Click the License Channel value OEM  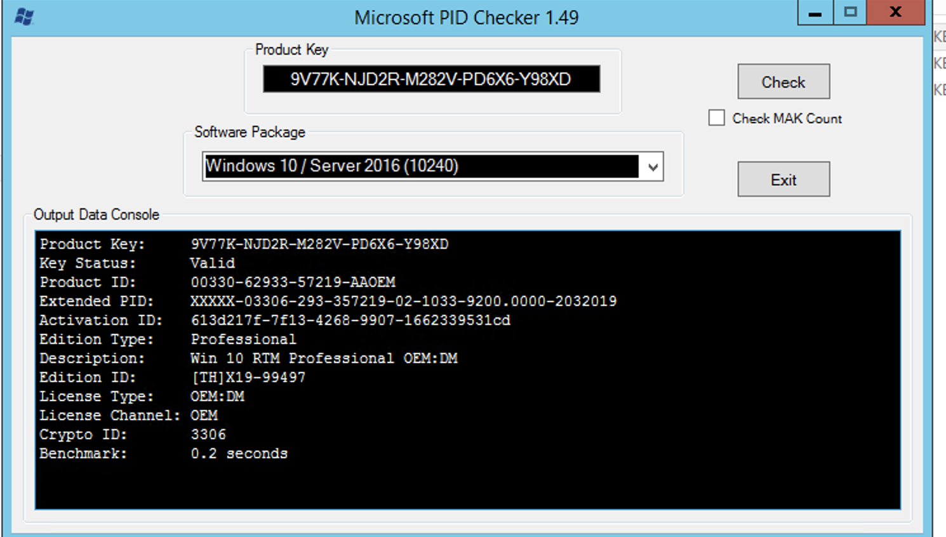click(204, 415)
